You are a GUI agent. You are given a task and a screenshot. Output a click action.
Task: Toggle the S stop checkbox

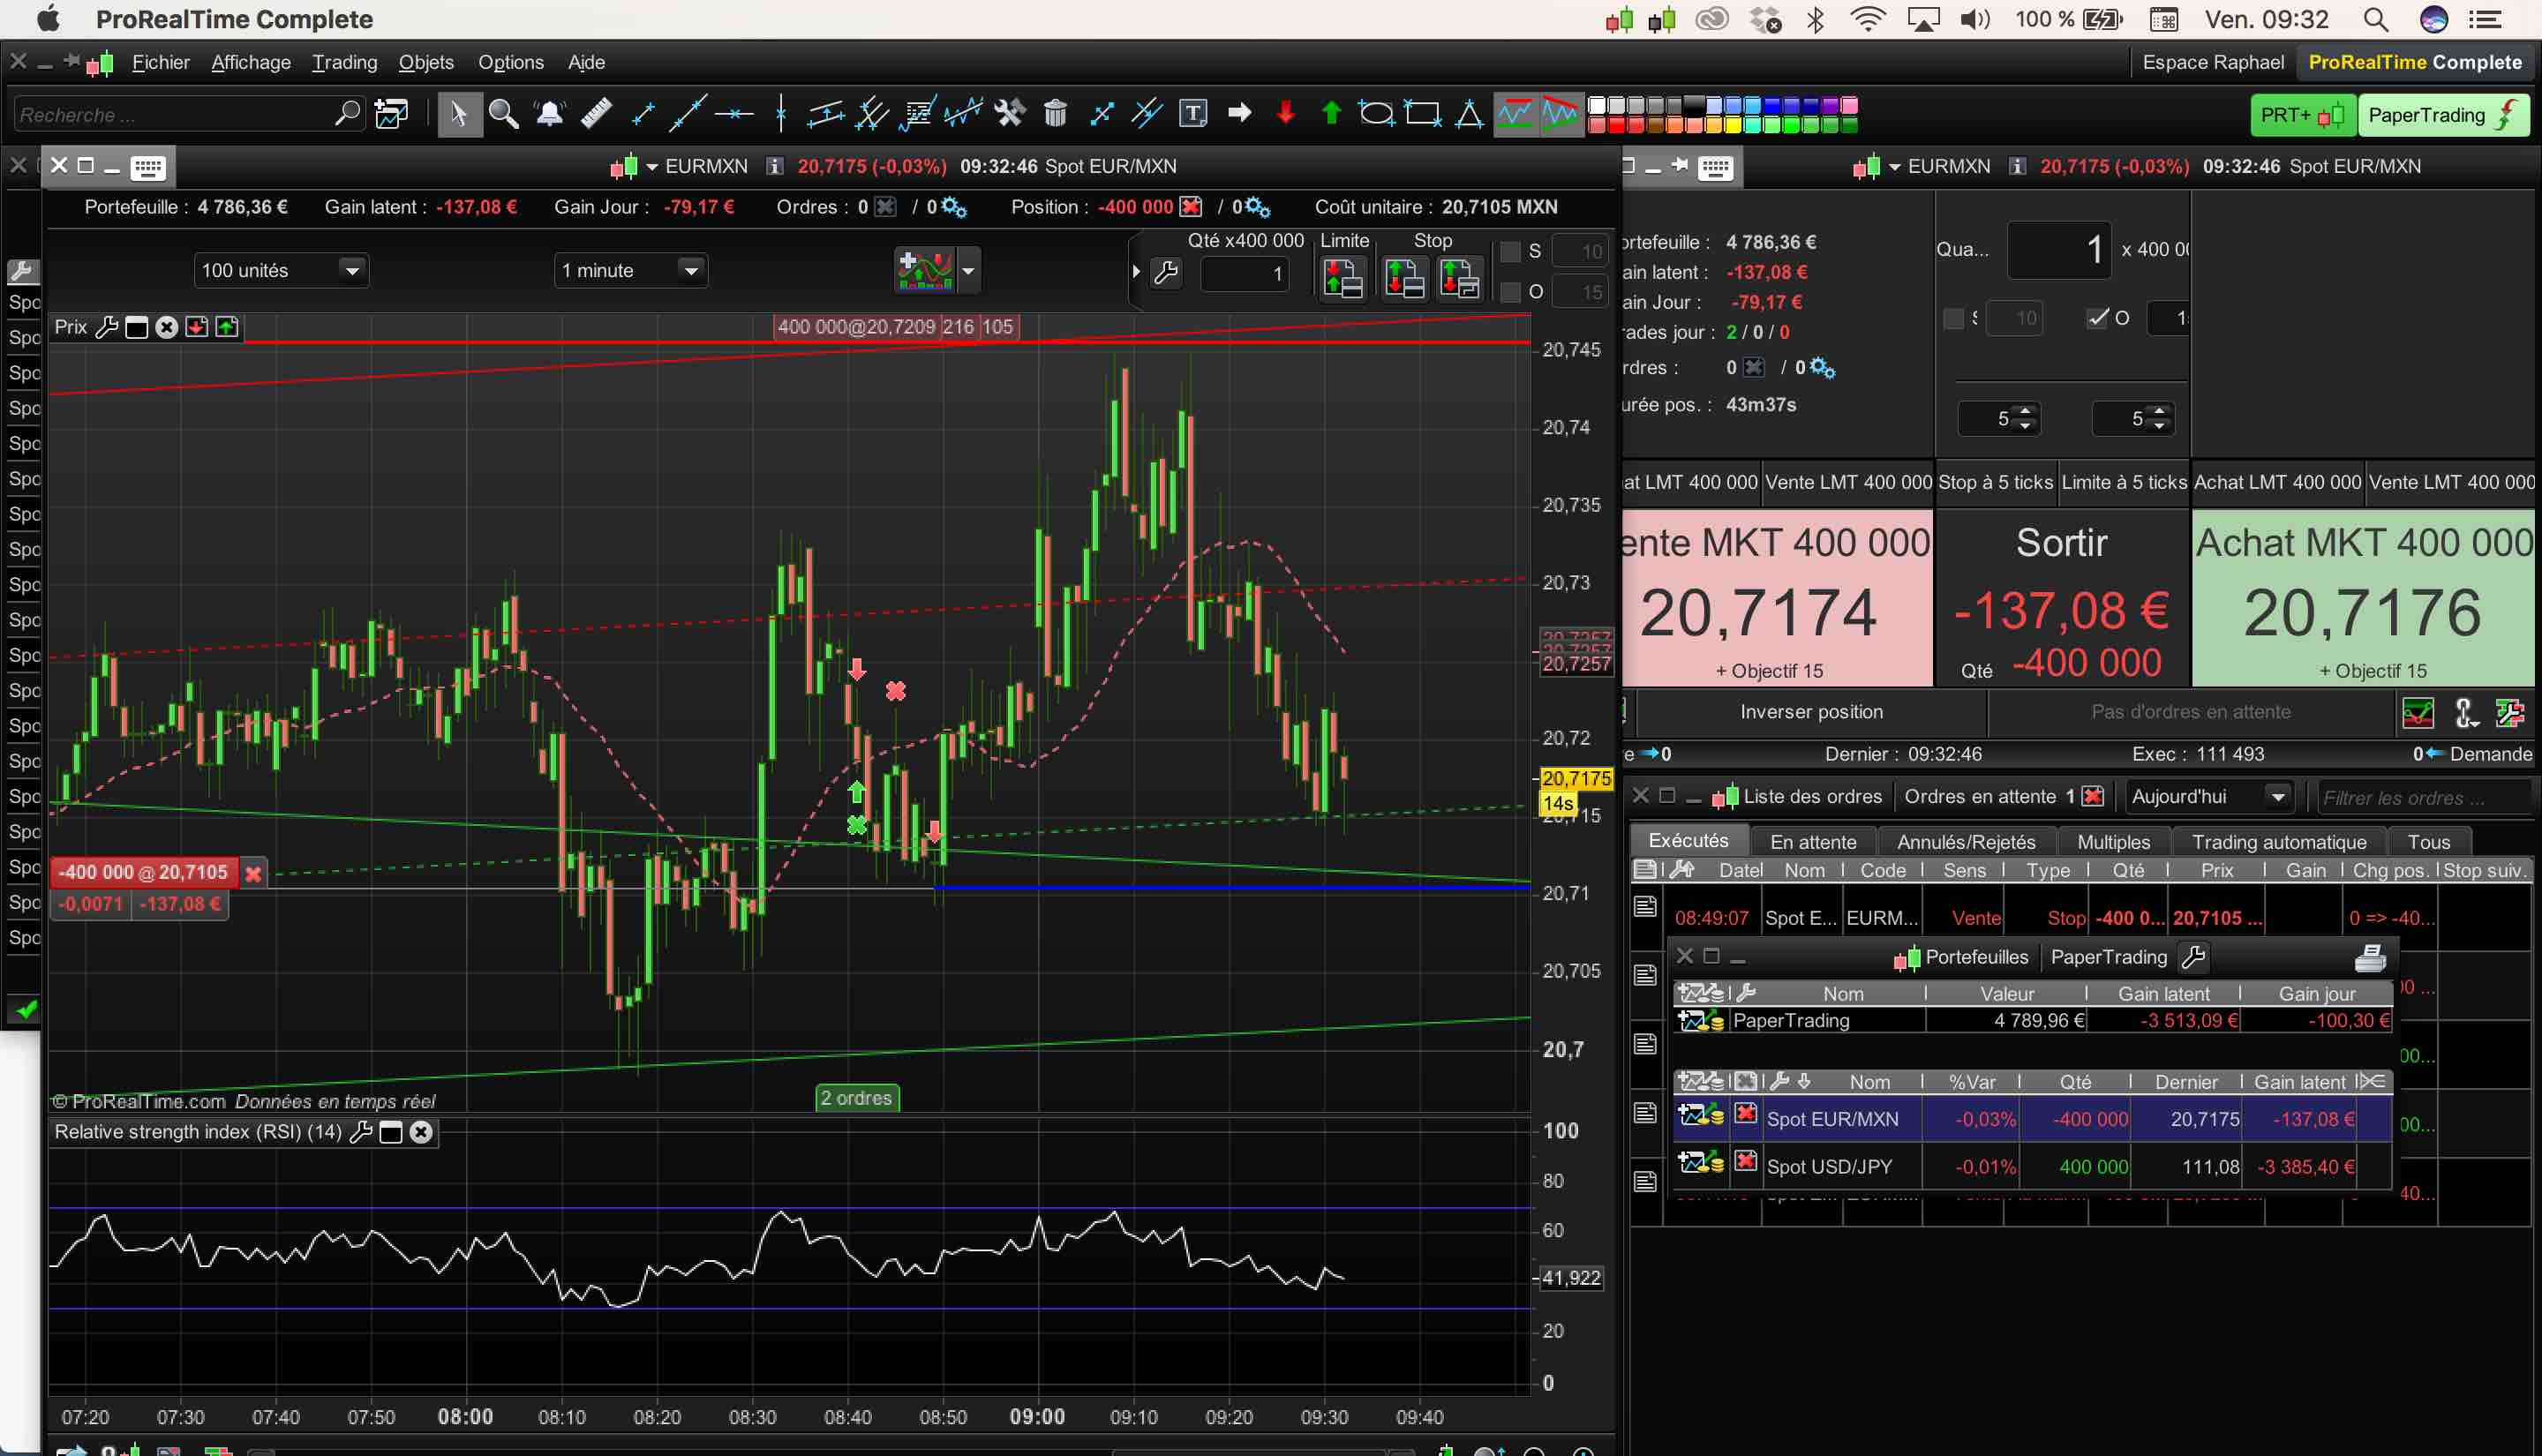[1511, 252]
